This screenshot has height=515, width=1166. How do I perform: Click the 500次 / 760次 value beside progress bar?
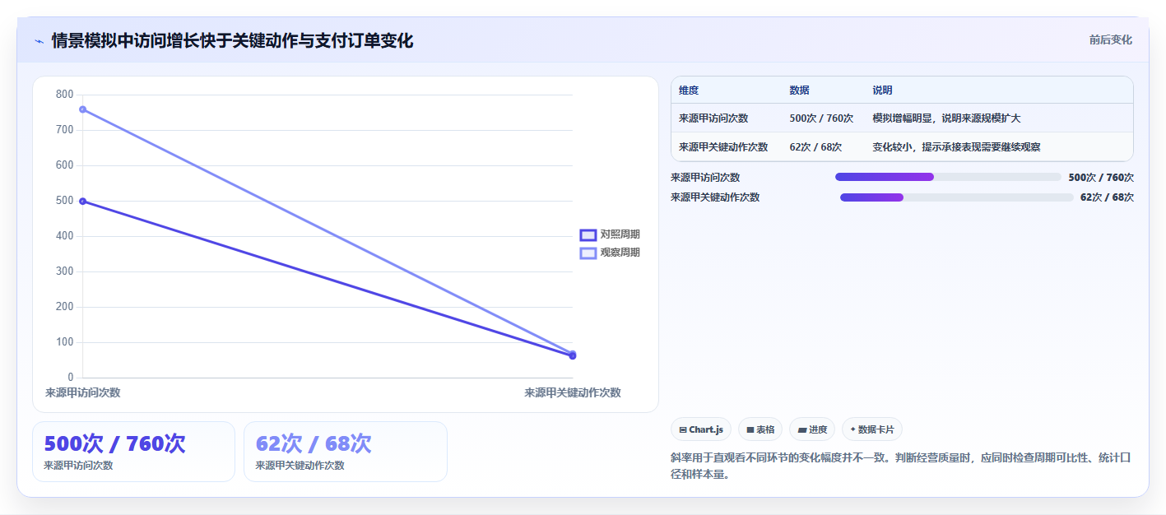point(1101,177)
